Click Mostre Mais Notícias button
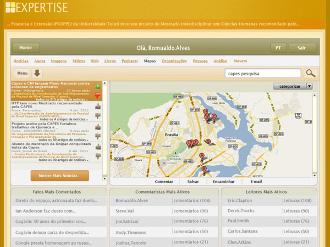The width and height of the screenshot is (330, 247). [x=60, y=176]
